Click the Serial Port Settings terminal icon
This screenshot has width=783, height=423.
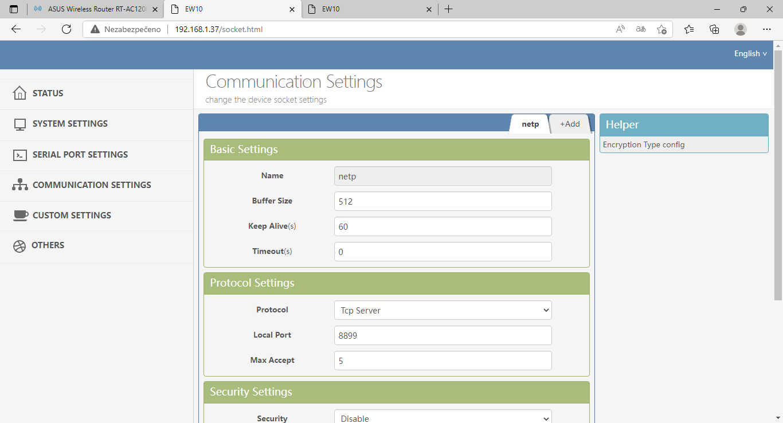tap(19, 155)
